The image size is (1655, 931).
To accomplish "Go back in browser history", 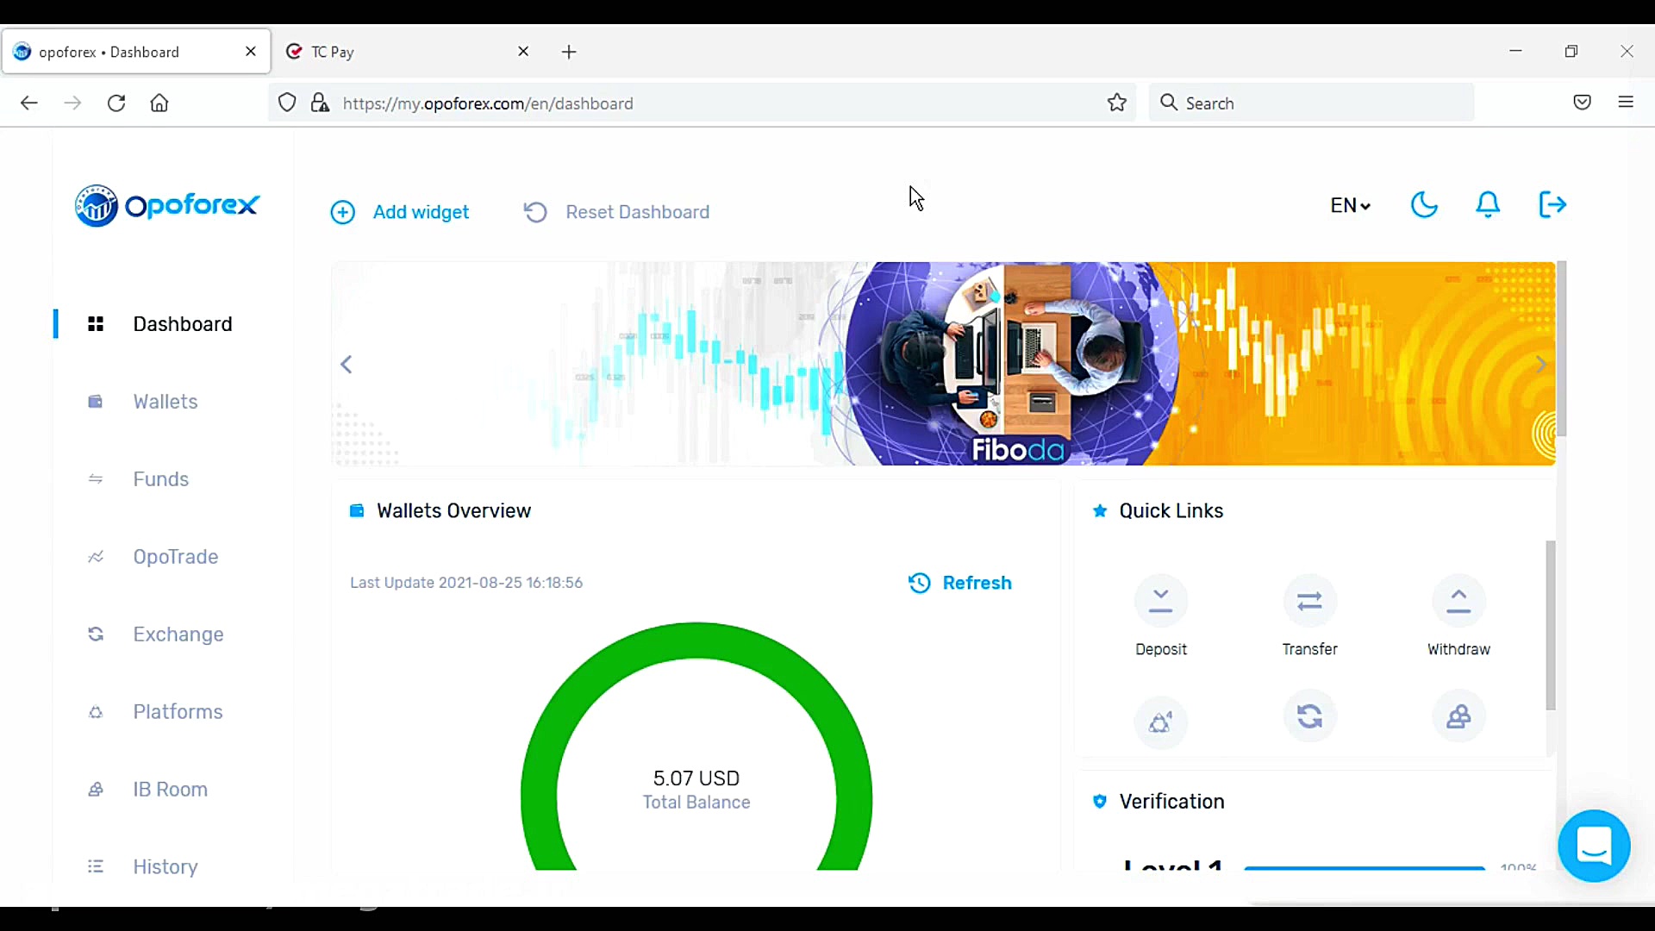I will pyautogui.click(x=29, y=103).
